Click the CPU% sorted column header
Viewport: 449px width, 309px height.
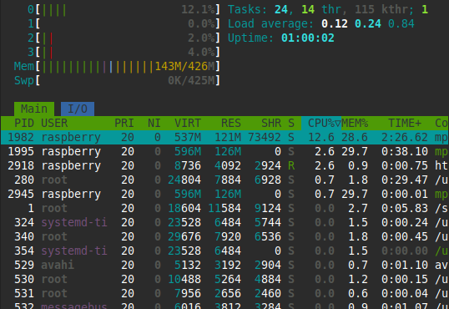[x=321, y=124]
